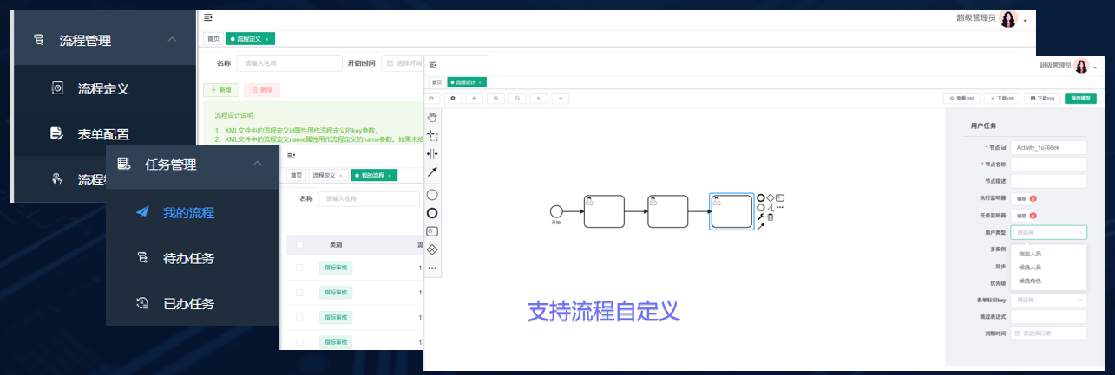Check the select-all checkbox in table header

coord(299,245)
